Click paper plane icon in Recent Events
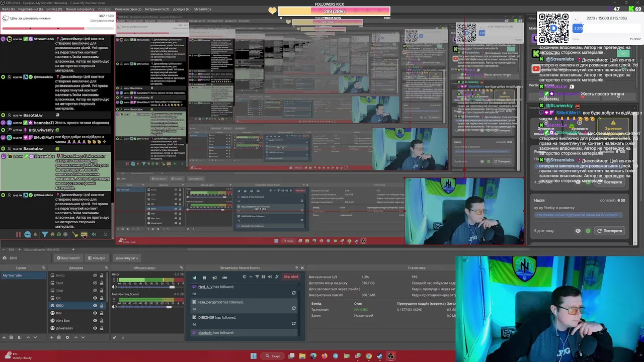This screenshot has height=362, width=644. 195,278
